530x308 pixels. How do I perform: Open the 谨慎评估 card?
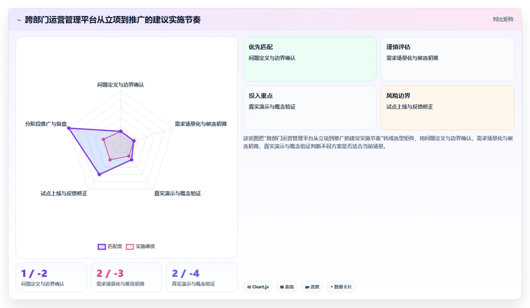pos(447,59)
